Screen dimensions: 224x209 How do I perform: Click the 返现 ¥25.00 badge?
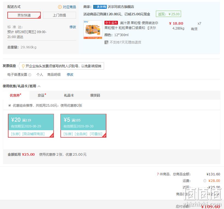coord(168,14)
